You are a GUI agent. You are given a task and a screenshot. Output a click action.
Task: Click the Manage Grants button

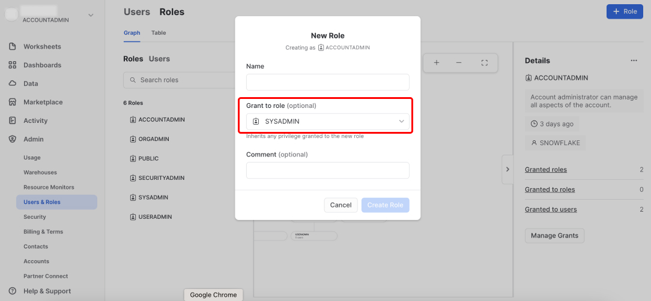point(554,236)
